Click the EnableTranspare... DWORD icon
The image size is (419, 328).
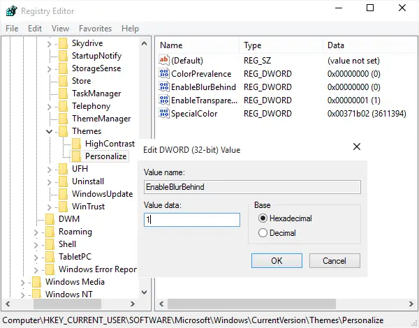[x=164, y=100]
